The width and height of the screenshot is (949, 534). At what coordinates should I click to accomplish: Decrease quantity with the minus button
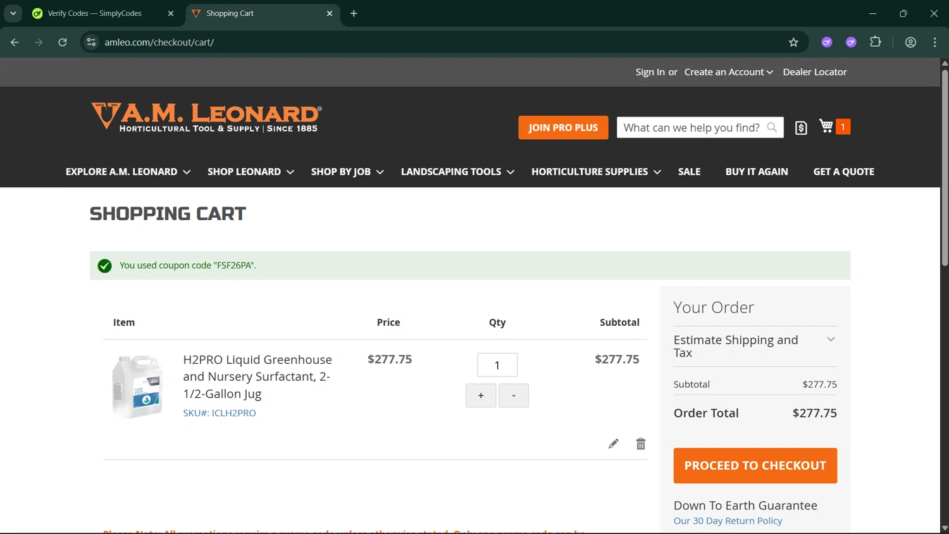pos(514,395)
